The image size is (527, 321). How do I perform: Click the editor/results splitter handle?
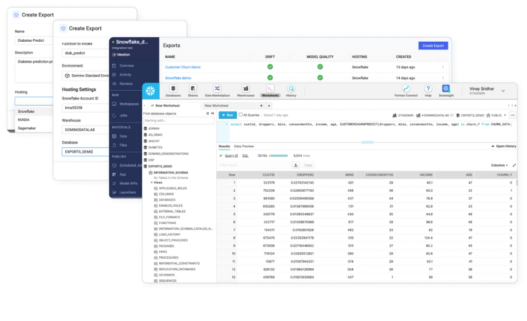367,142
